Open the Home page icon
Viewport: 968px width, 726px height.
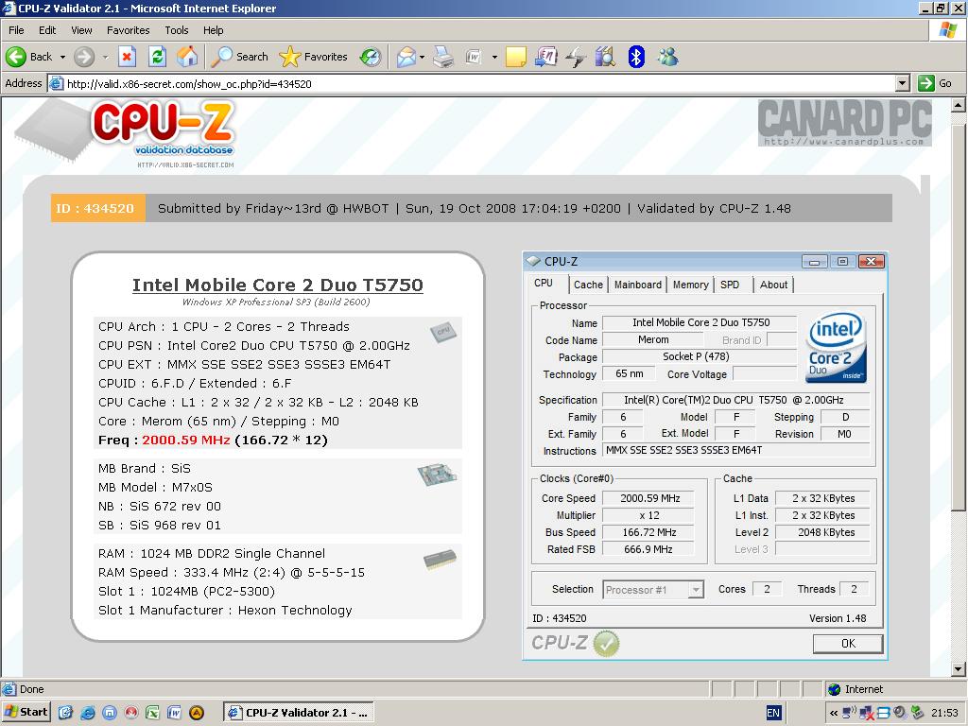[188, 57]
